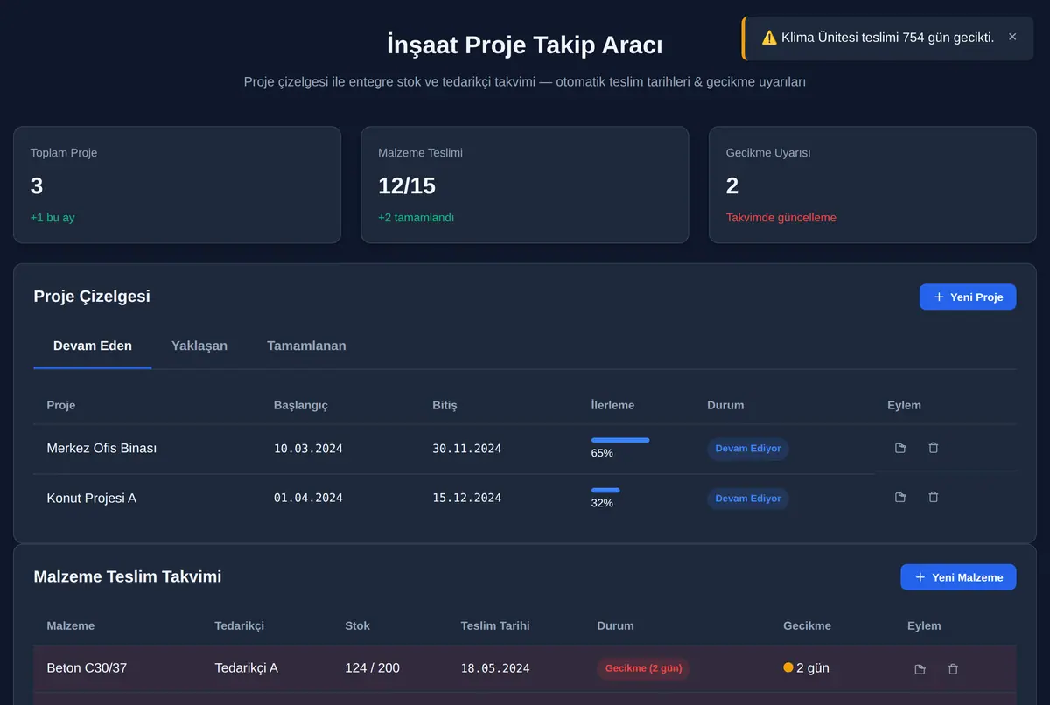
Task: Click the +2 tamamlandı text
Action: 416,218
